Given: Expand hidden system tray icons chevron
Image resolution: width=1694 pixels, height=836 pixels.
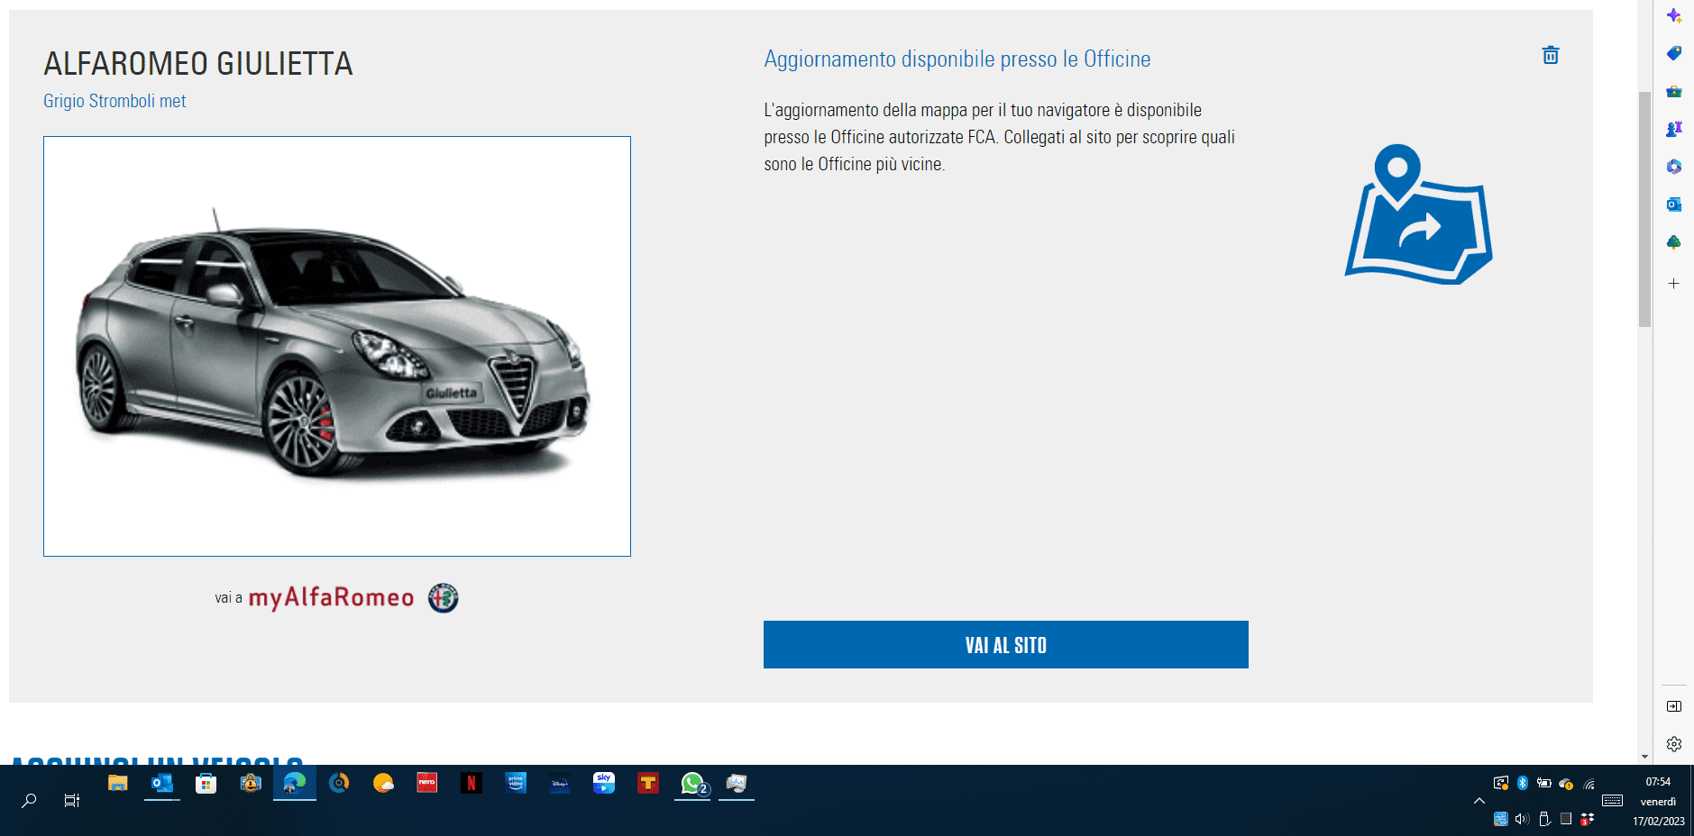Looking at the screenshot, I should [x=1479, y=800].
